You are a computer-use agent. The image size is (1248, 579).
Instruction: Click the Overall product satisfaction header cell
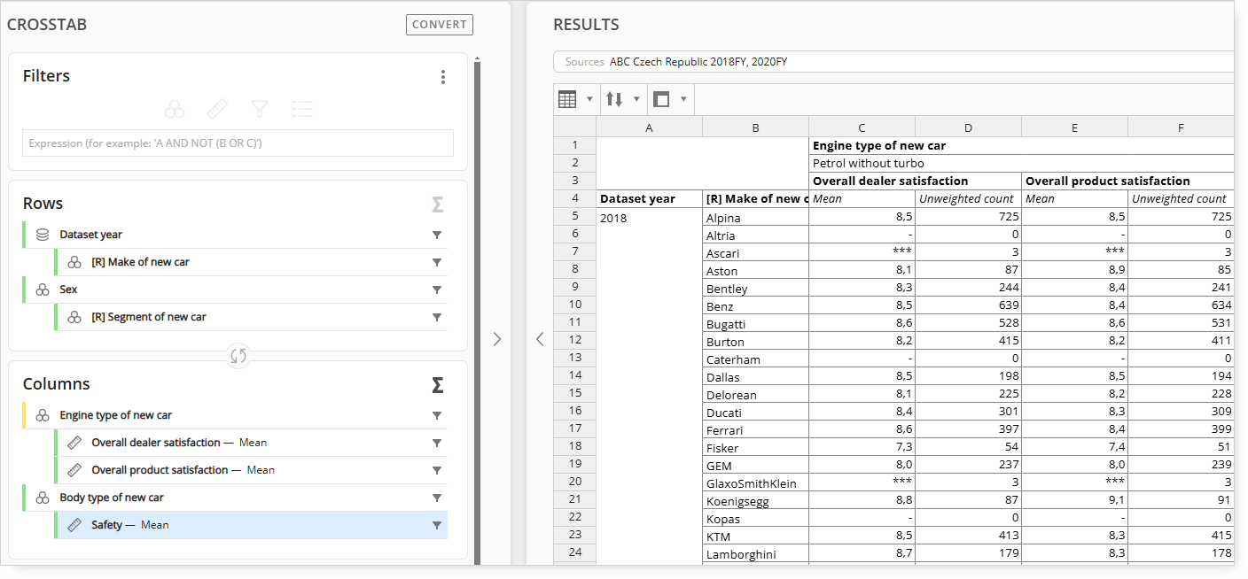click(x=1127, y=181)
